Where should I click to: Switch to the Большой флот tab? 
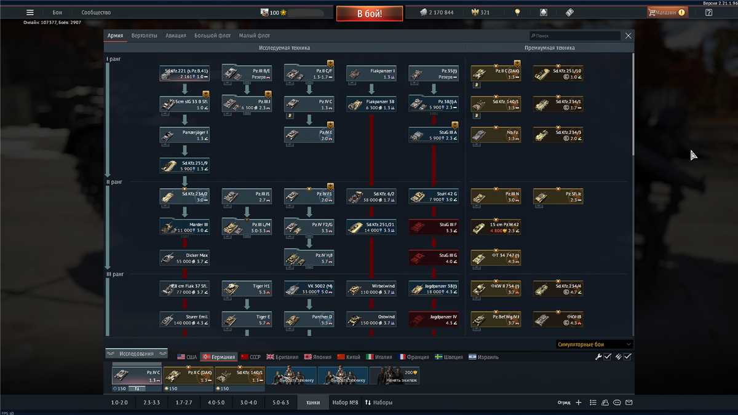tap(213, 36)
